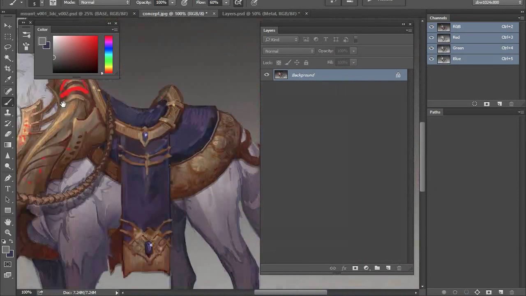Select the Background layer name

point(303,75)
